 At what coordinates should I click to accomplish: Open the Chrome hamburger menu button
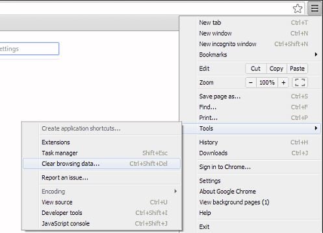coord(315,8)
